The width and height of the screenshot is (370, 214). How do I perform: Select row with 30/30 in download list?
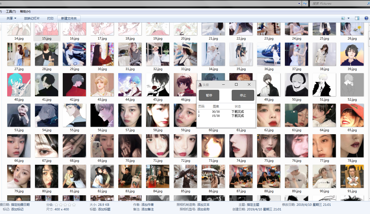click(x=226, y=112)
